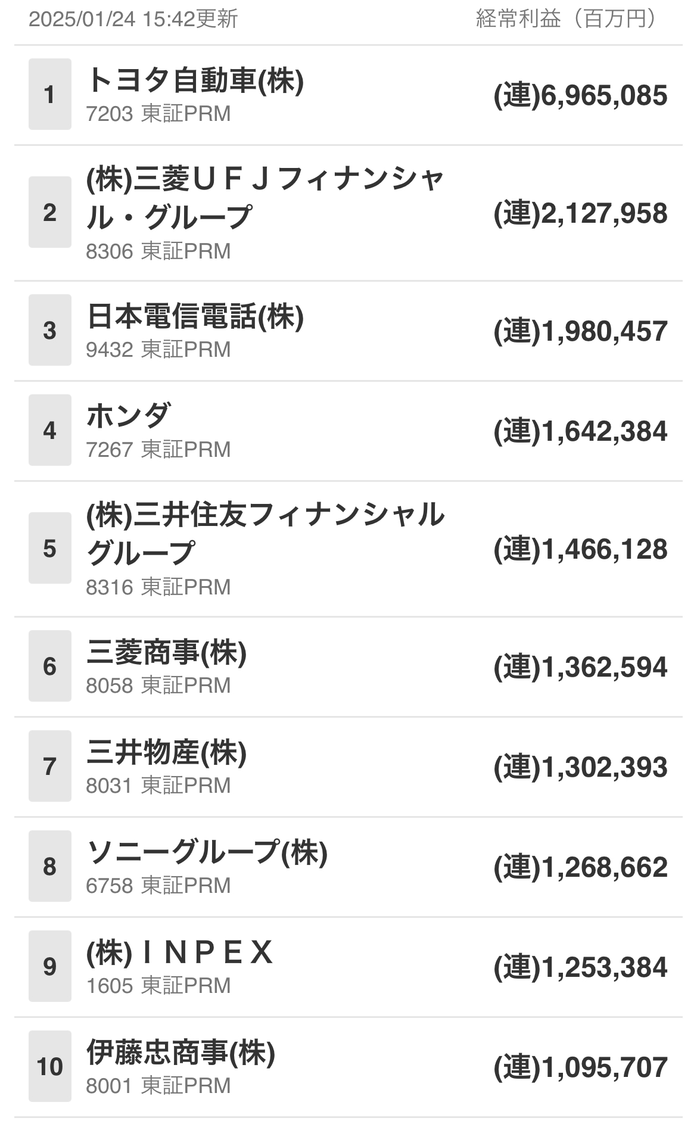Select 日本電信電話(株) company name
The width and height of the screenshot is (697, 1121).
pos(195,316)
